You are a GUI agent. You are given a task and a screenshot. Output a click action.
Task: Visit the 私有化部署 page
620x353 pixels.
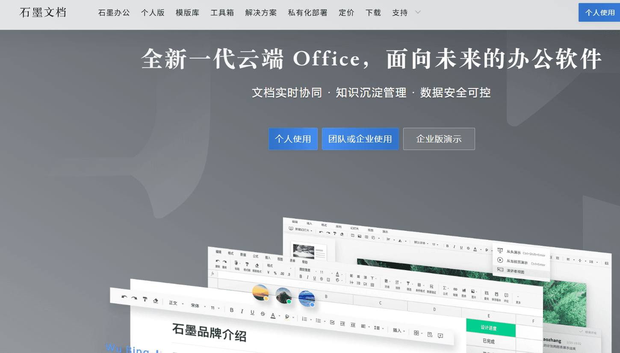click(308, 13)
